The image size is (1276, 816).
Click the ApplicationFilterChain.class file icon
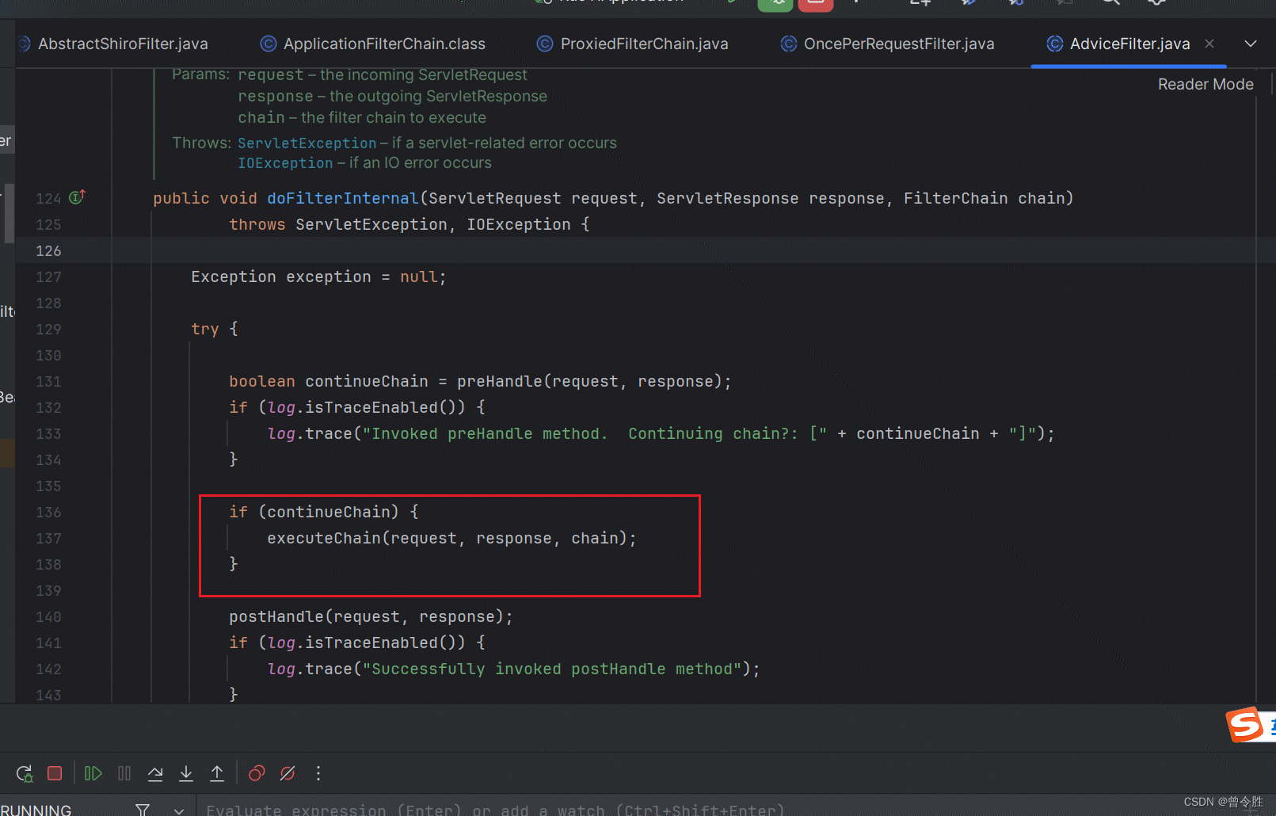coord(269,44)
